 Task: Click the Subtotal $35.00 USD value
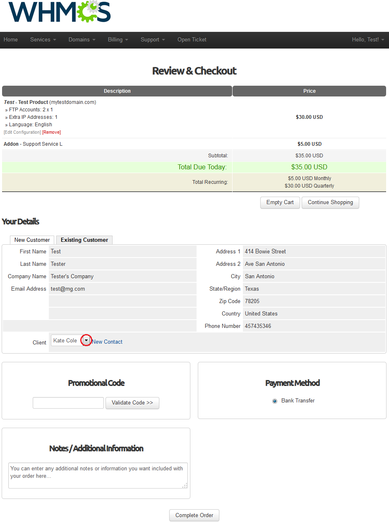click(x=310, y=156)
